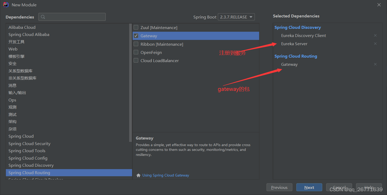Select Cloud LoadBalancer checkbox
The width and height of the screenshot is (387, 195).
[x=136, y=61]
